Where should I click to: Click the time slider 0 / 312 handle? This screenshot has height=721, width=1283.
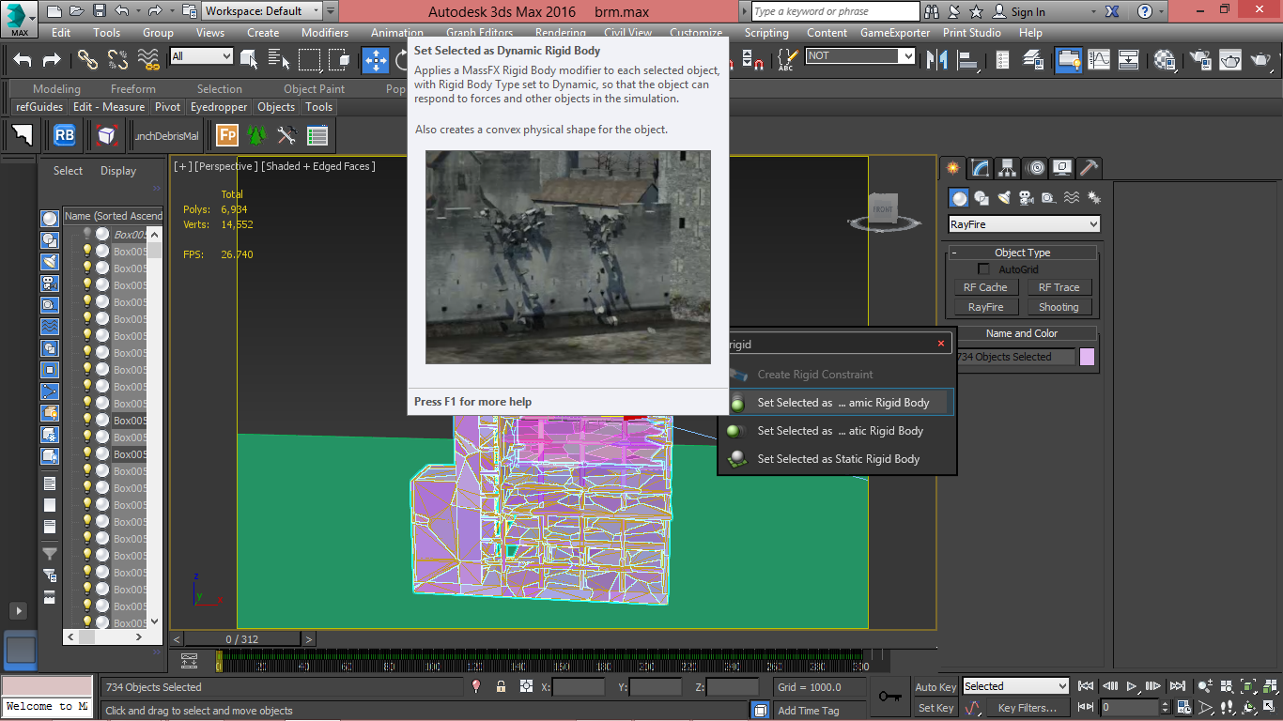click(241, 639)
